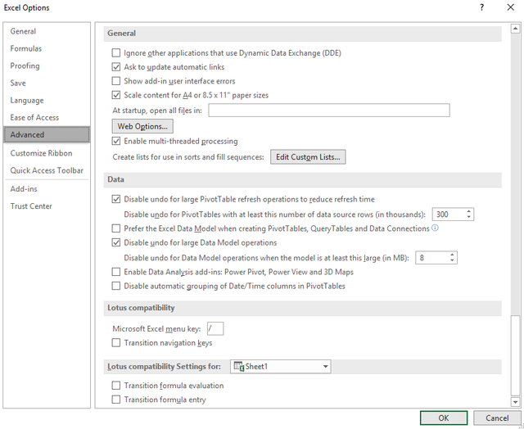The image size is (524, 429).
Task: Click the startup files folder path field
Action: click(x=329, y=111)
